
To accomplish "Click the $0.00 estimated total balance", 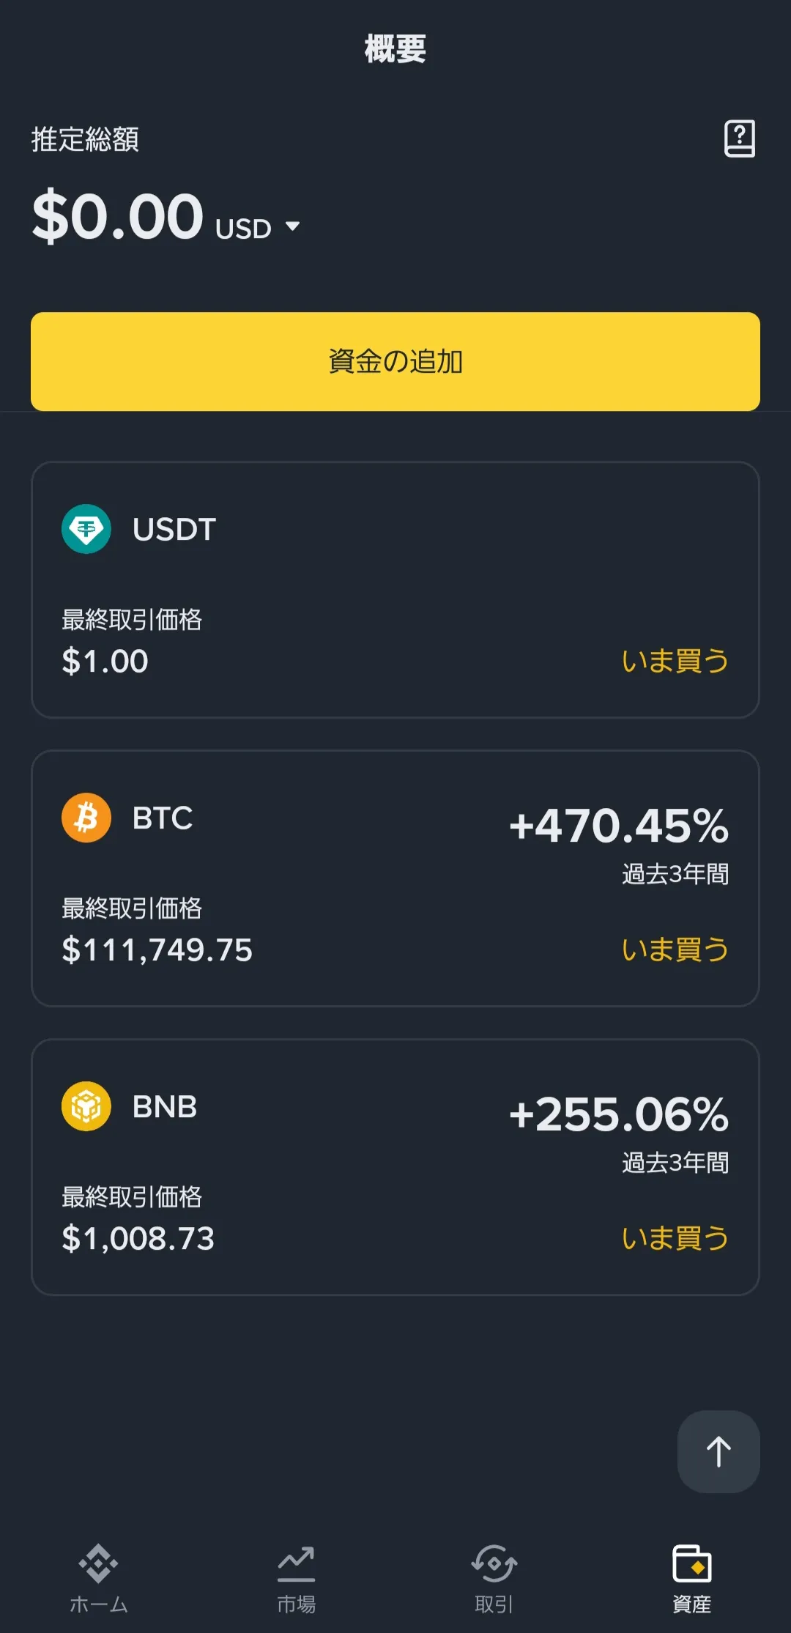I will click(x=118, y=217).
